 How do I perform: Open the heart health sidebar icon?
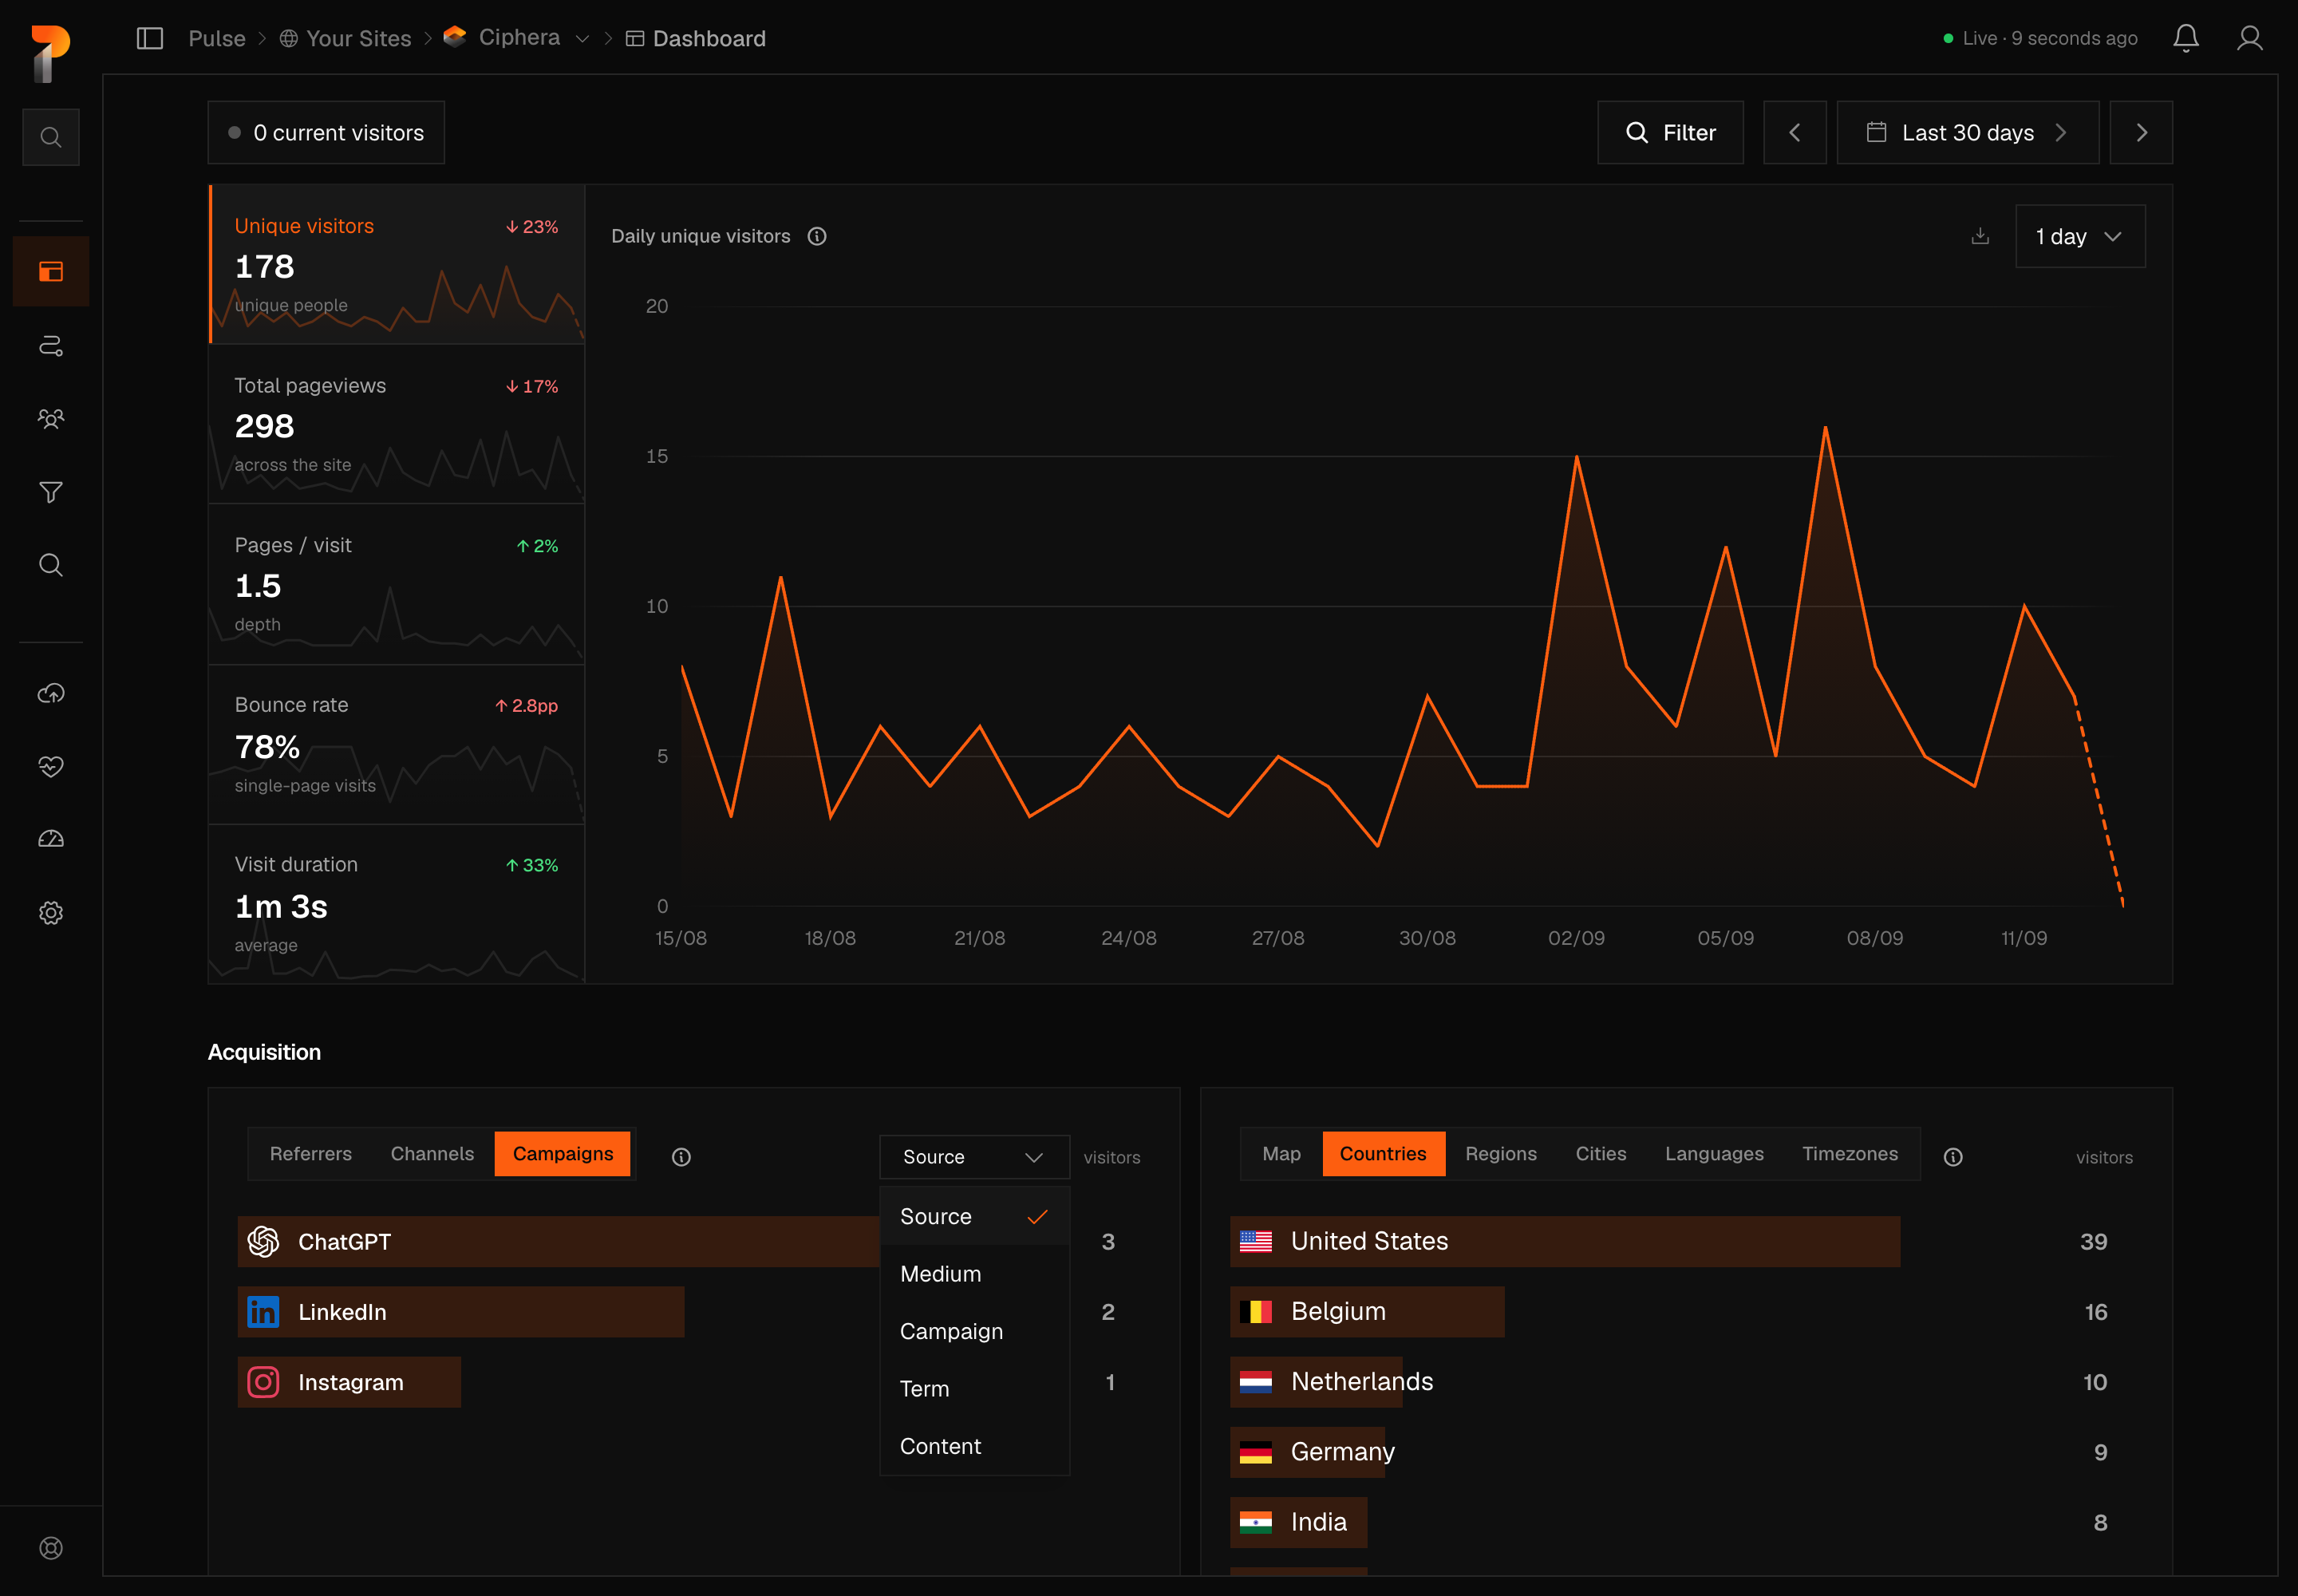click(x=51, y=766)
